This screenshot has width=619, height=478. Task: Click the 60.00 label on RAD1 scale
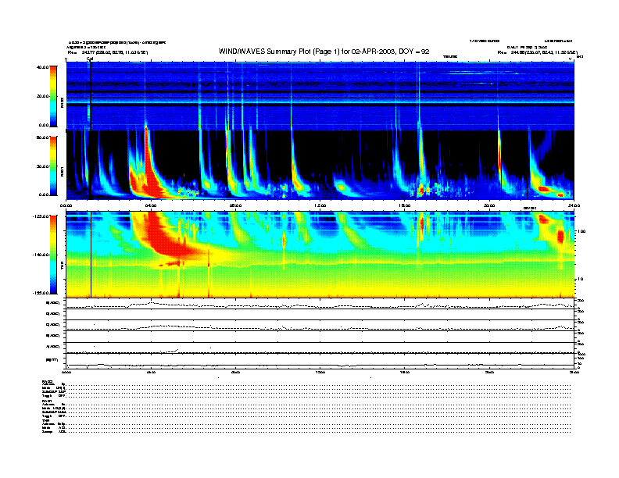pyautogui.click(x=42, y=137)
